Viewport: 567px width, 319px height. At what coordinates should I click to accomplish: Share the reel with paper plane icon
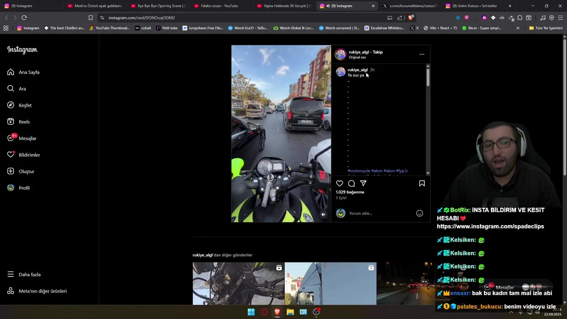tap(363, 183)
